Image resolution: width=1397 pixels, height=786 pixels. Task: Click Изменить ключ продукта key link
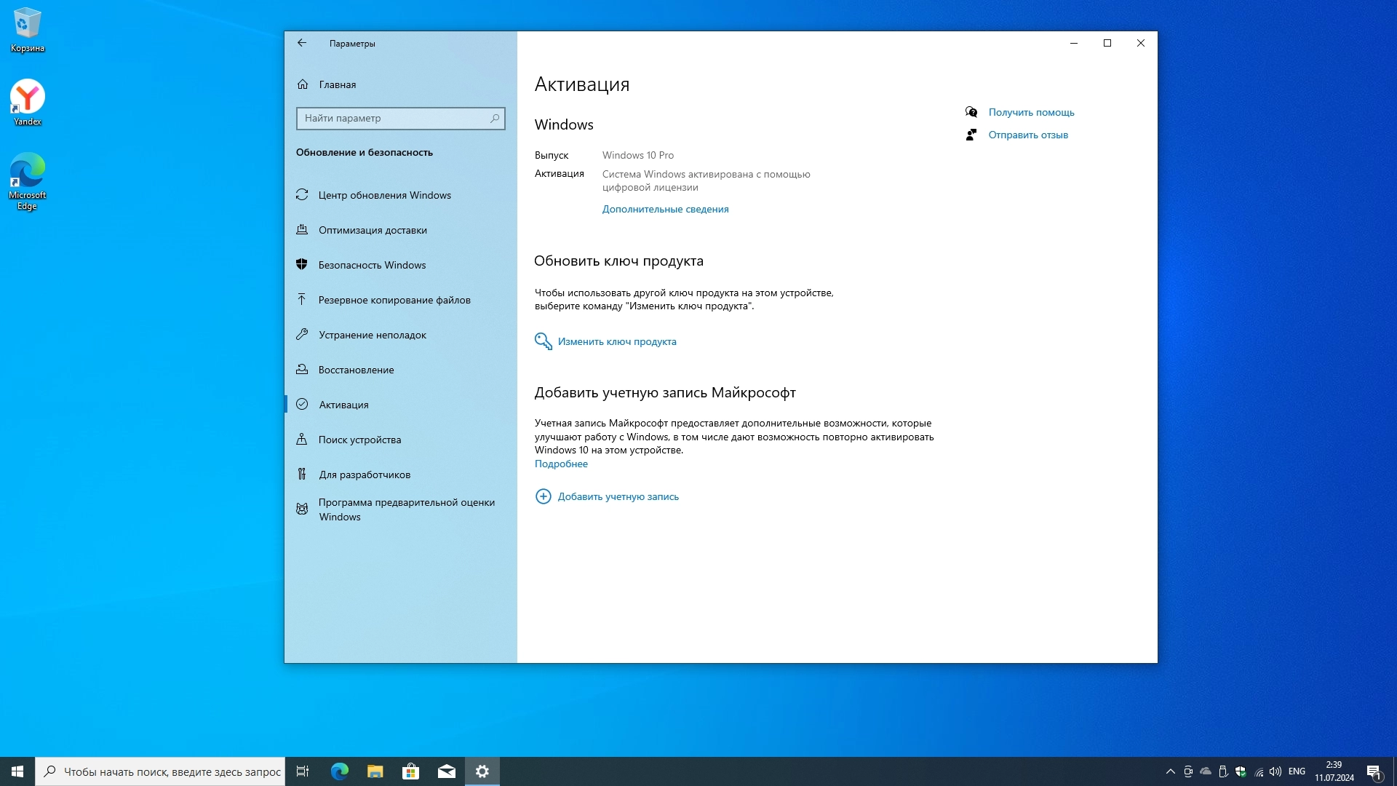coord(616,341)
